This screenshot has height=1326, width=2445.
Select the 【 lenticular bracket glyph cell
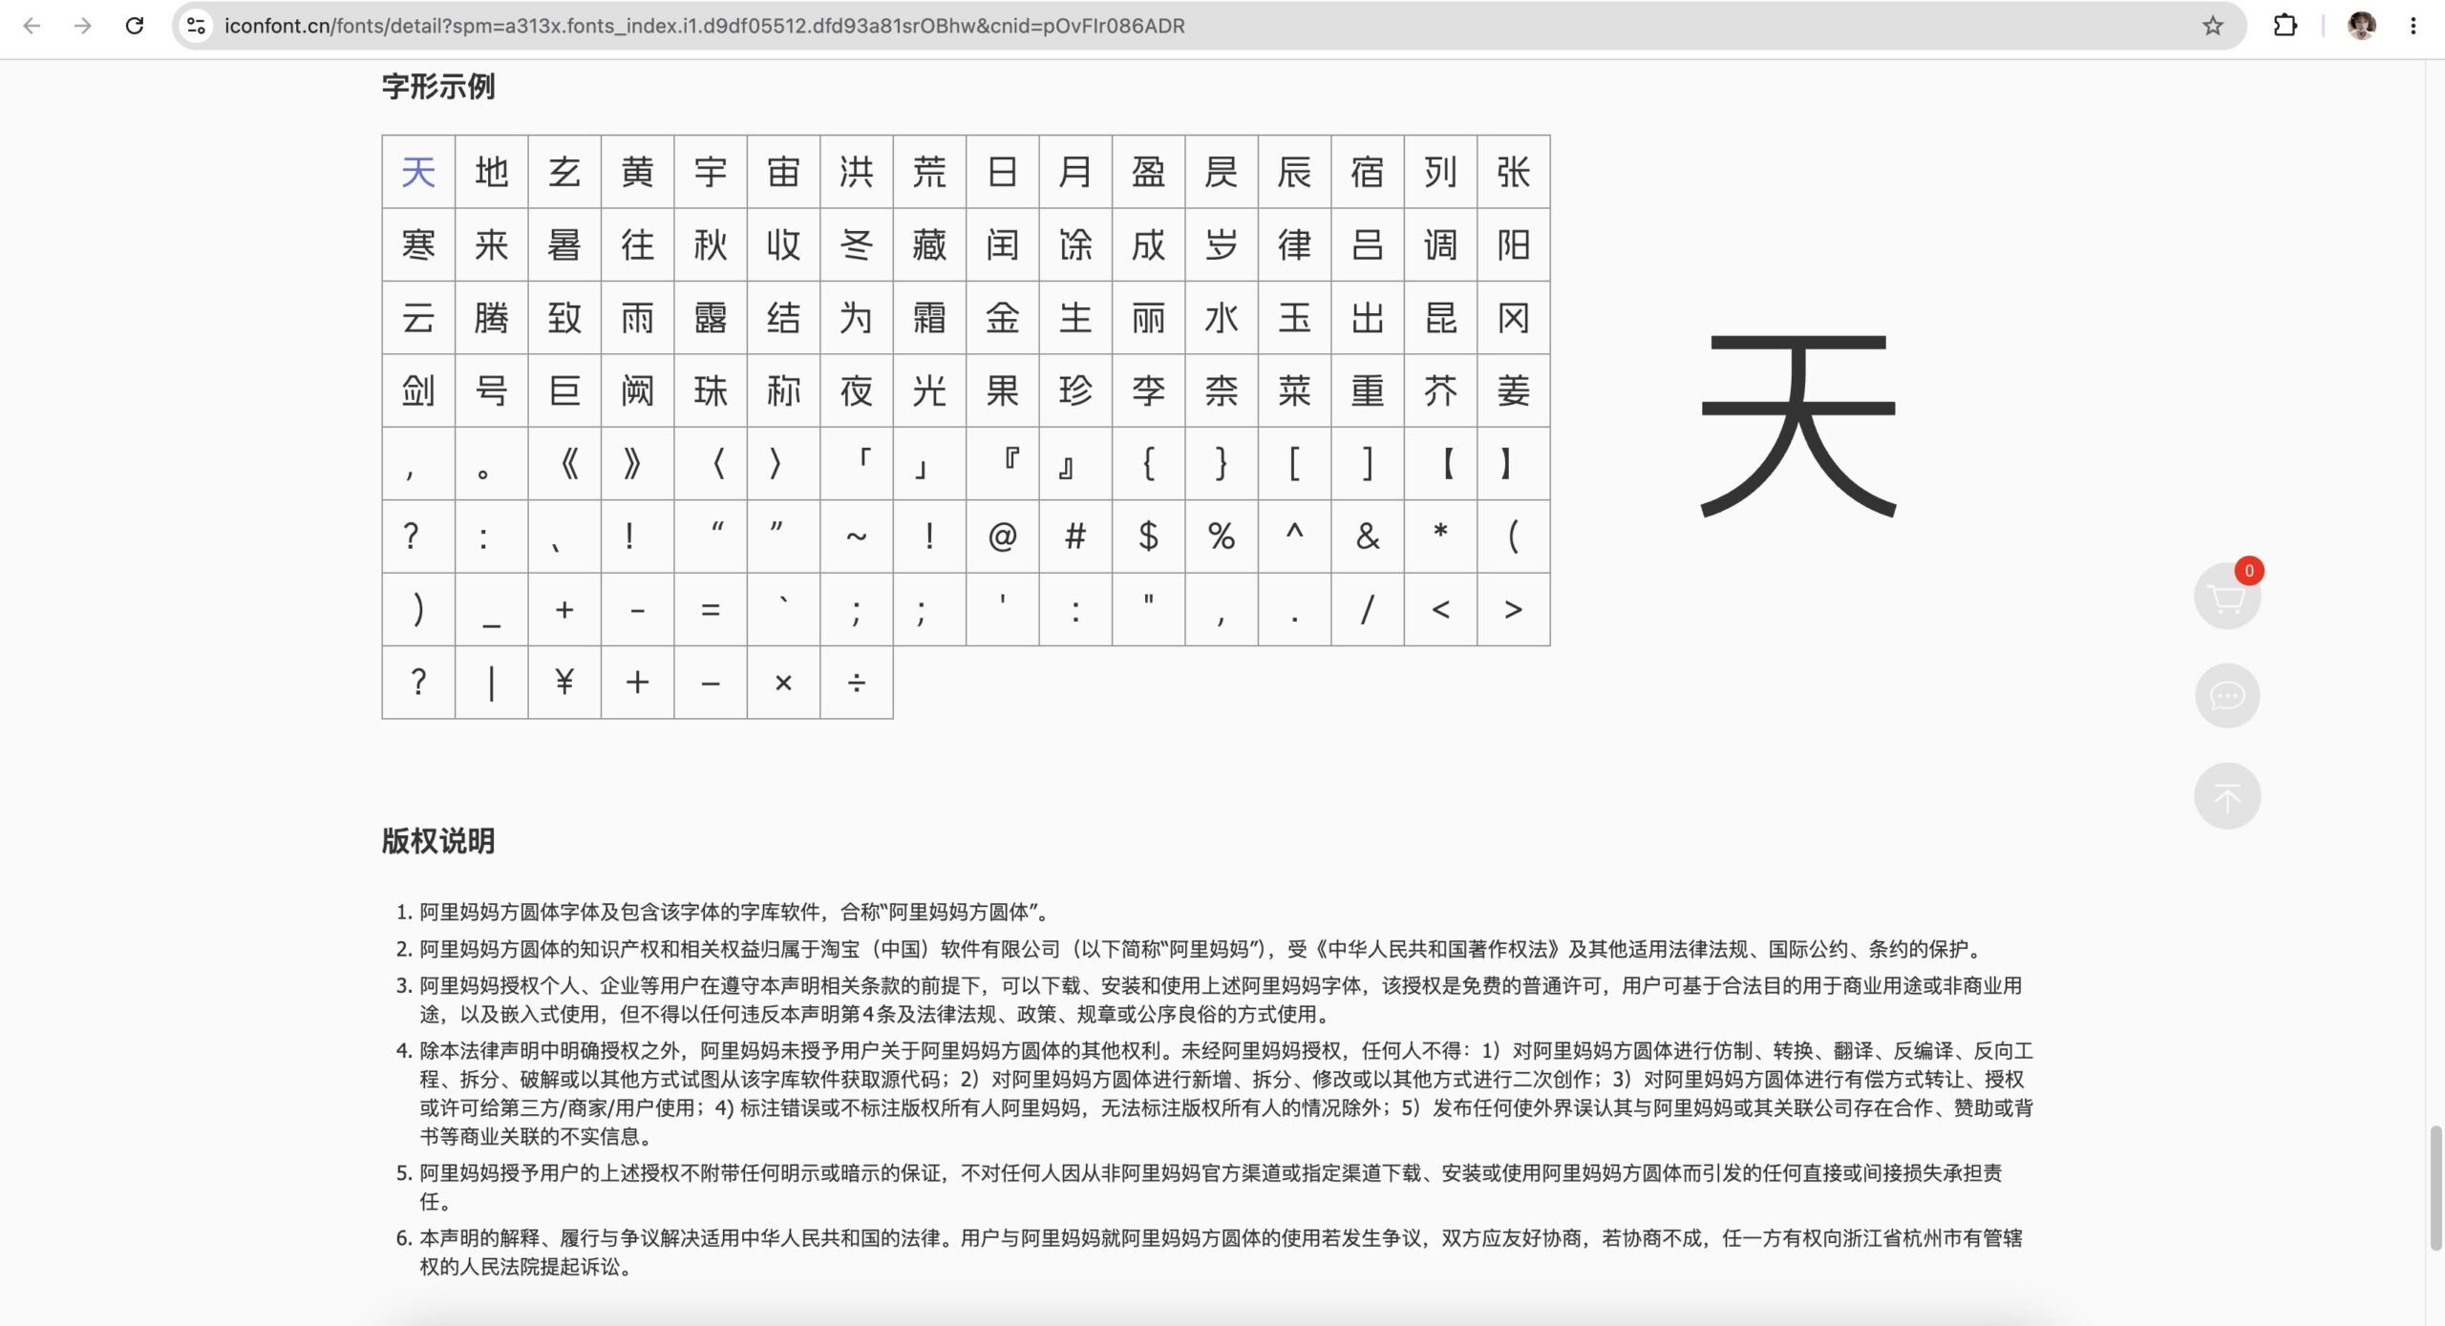1440,464
